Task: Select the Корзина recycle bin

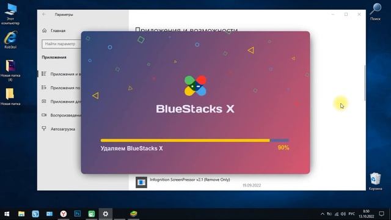Action: (x=375, y=182)
